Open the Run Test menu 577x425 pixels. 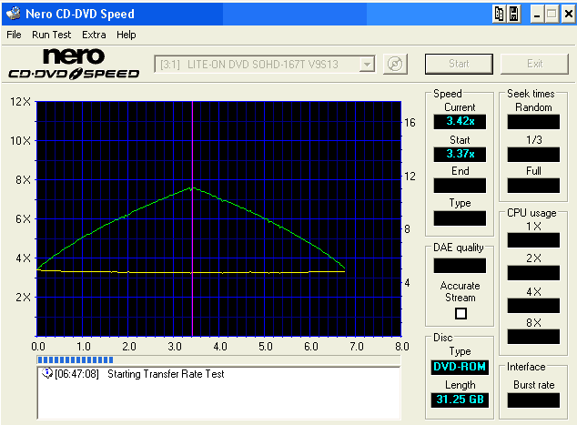click(51, 35)
